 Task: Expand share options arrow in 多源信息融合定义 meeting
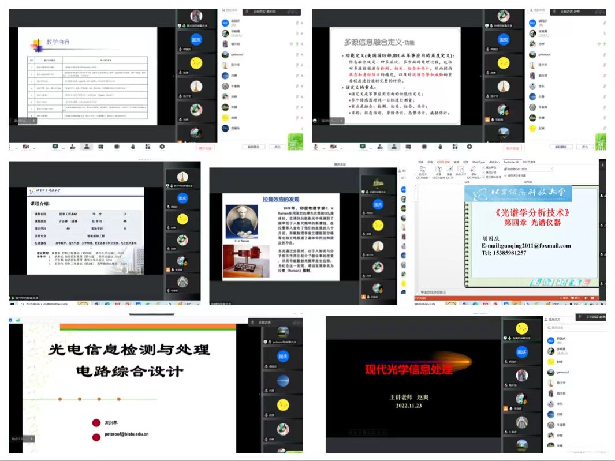tap(370, 148)
